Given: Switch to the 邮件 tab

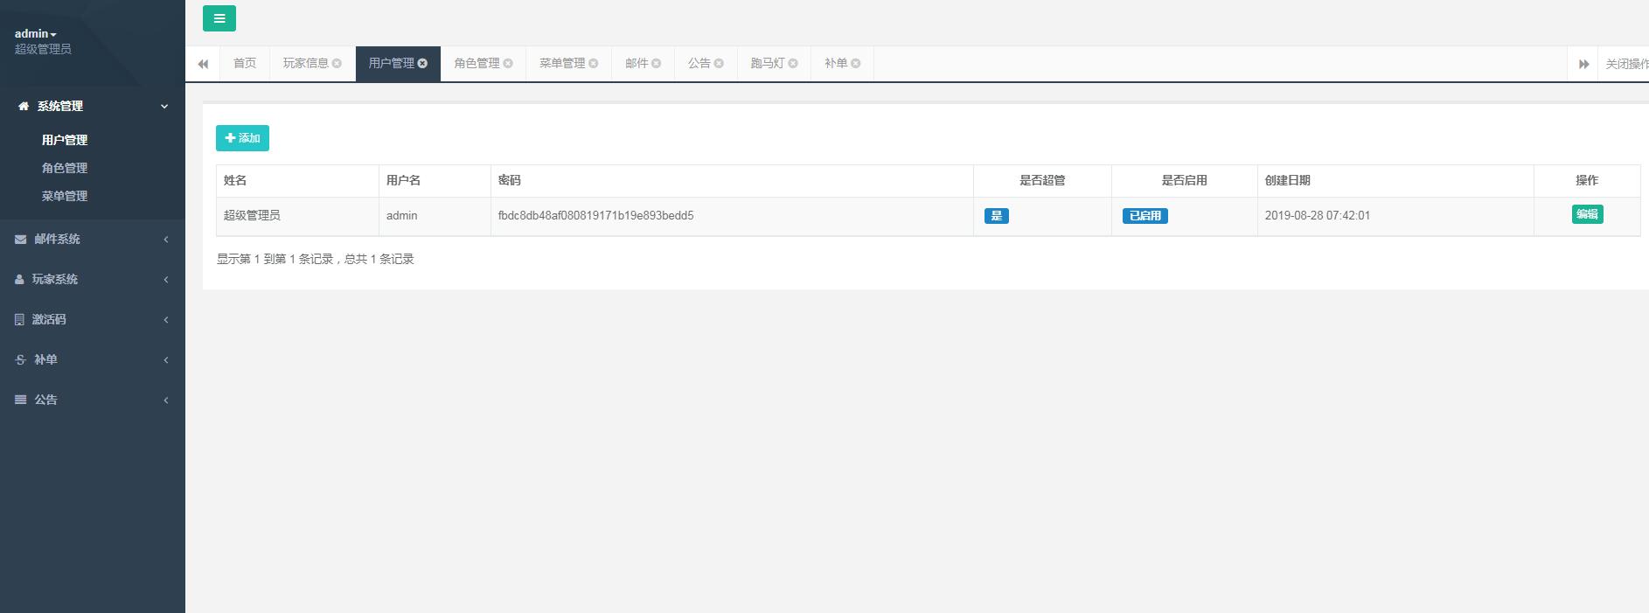Looking at the screenshot, I should tap(637, 64).
